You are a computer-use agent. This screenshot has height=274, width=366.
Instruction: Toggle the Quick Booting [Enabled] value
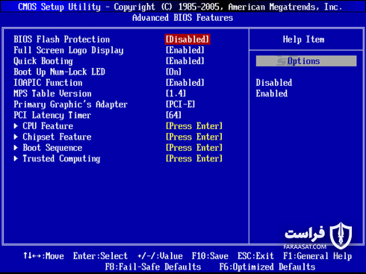(x=185, y=61)
